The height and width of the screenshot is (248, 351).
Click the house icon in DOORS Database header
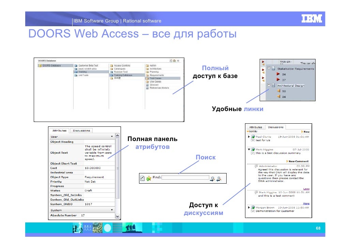pyautogui.click(x=174, y=61)
